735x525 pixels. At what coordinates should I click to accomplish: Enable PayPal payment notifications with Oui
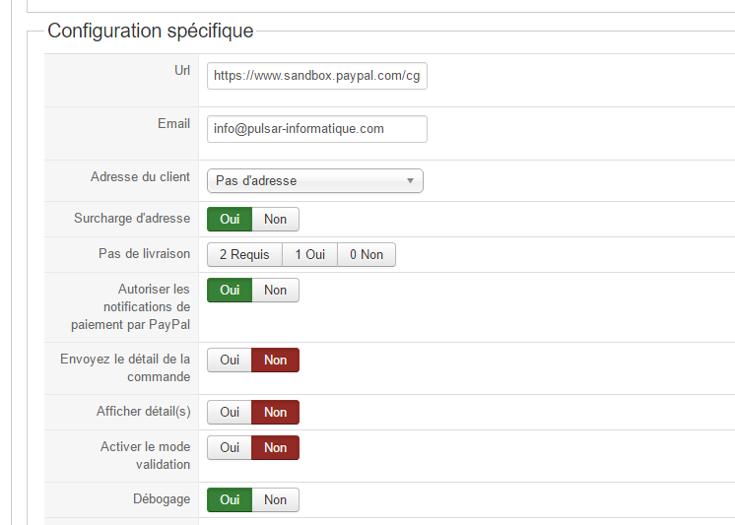(230, 290)
